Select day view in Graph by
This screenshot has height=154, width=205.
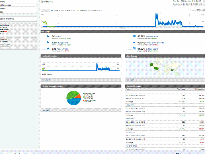pos(198,11)
